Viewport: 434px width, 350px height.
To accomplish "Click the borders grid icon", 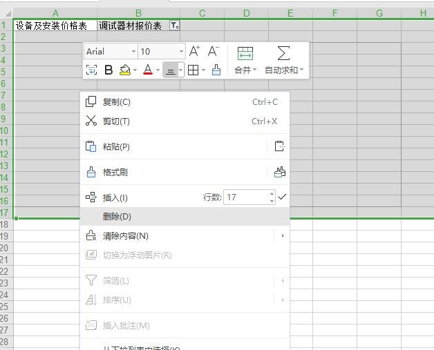I will pyautogui.click(x=193, y=70).
